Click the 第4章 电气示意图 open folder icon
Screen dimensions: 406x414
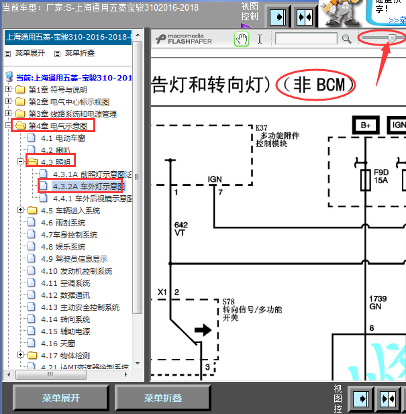[20, 125]
